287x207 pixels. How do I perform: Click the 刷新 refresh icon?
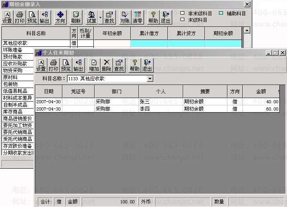pos(76,17)
